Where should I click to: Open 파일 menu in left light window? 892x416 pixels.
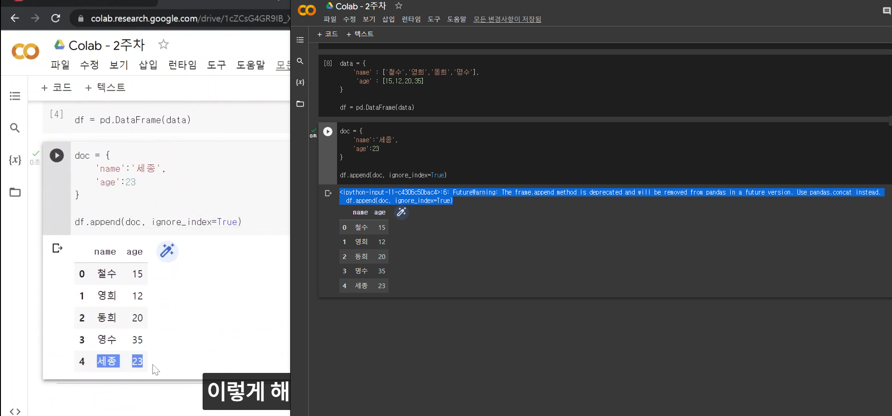pyautogui.click(x=60, y=65)
